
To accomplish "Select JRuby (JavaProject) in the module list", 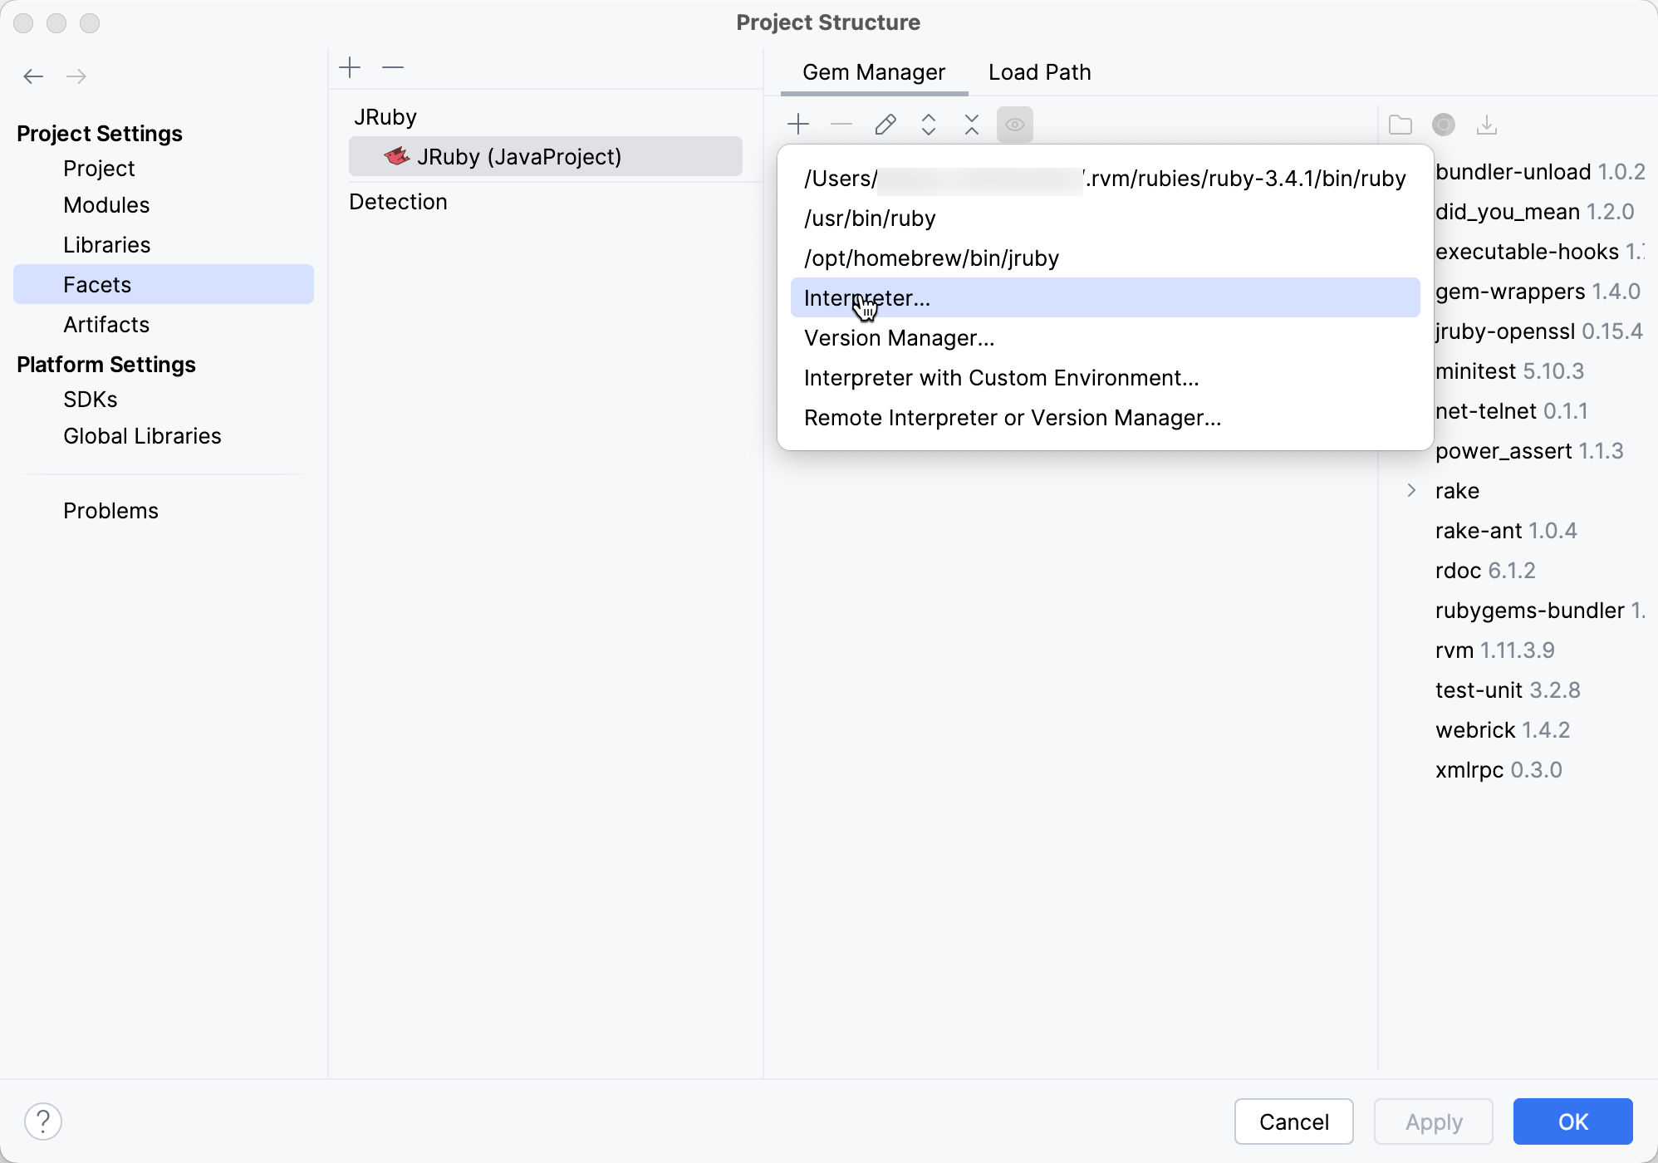I will [519, 156].
